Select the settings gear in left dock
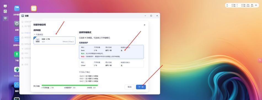262x100 pixels. coord(5,18)
